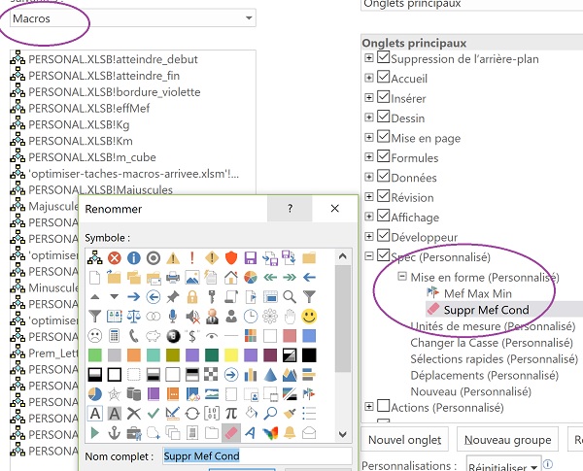Choose the push pin symbol
Image resolution: width=583 pixels, height=471 pixels.
click(x=173, y=296)
